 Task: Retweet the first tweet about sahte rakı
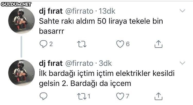point(82,44)
